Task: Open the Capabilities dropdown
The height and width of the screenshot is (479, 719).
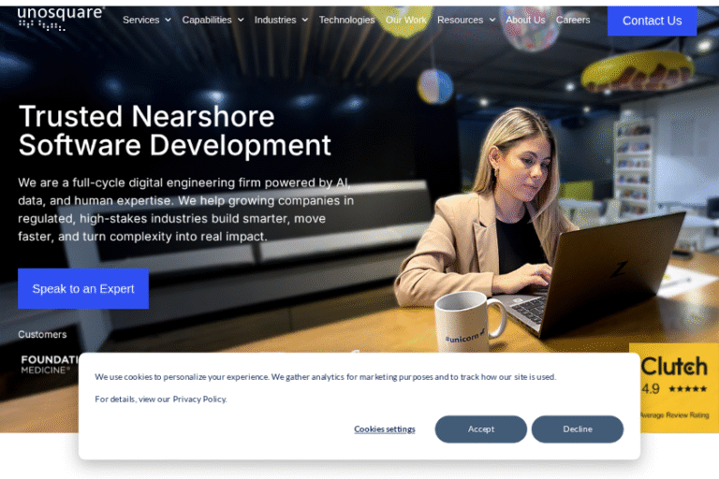Action: (x=213, y=20)
